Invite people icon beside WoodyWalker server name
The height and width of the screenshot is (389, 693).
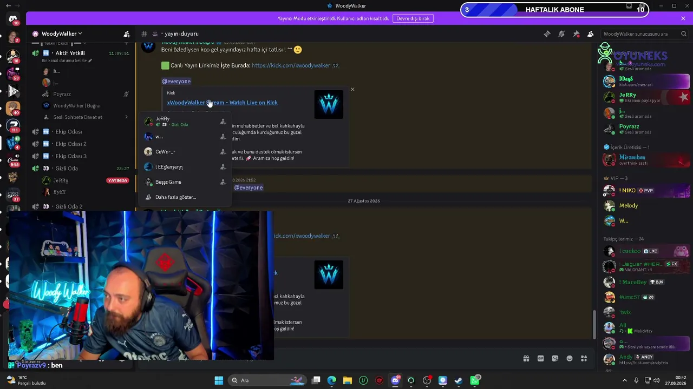coord(127,34)
